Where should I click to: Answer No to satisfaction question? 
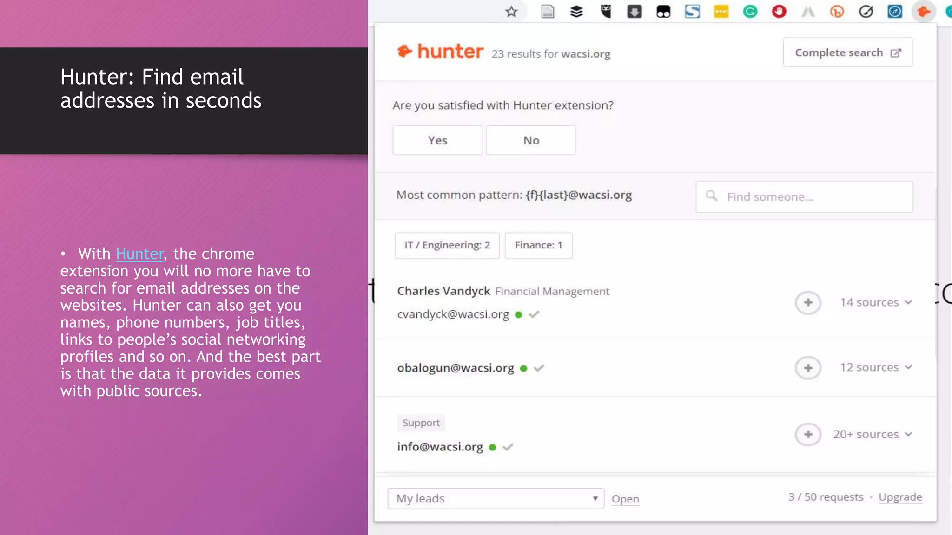pos(531,140)
